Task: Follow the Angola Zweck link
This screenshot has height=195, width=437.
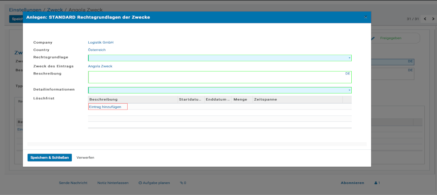Action: (x=100, y=66)
